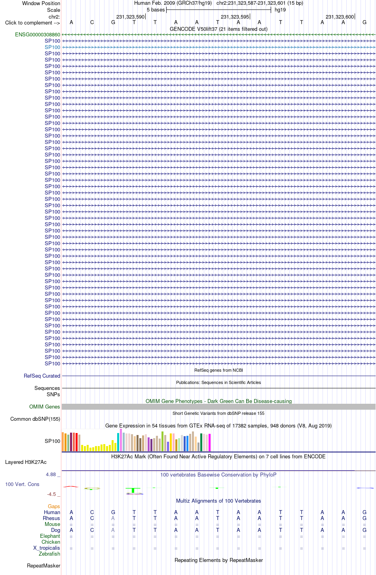
Task: Click the cyan bar in GTEx chart
Action: pyautogui.click(x=118, y=443)
